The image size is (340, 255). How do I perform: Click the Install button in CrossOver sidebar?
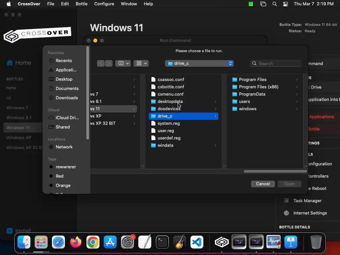[19, 231]
